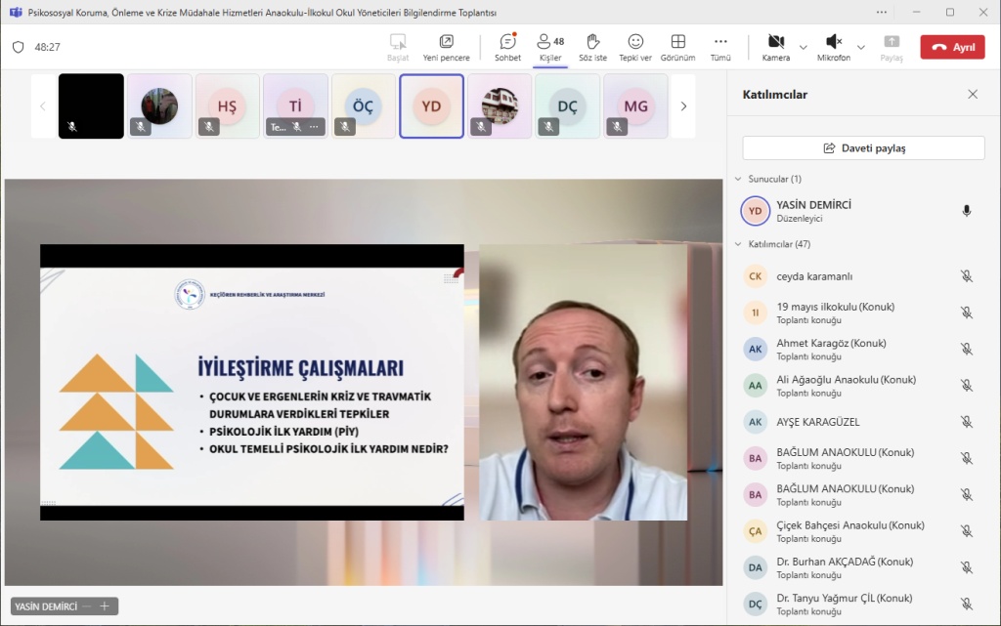Collapse the Katılımcılar (47) list

tap(739, 244)
